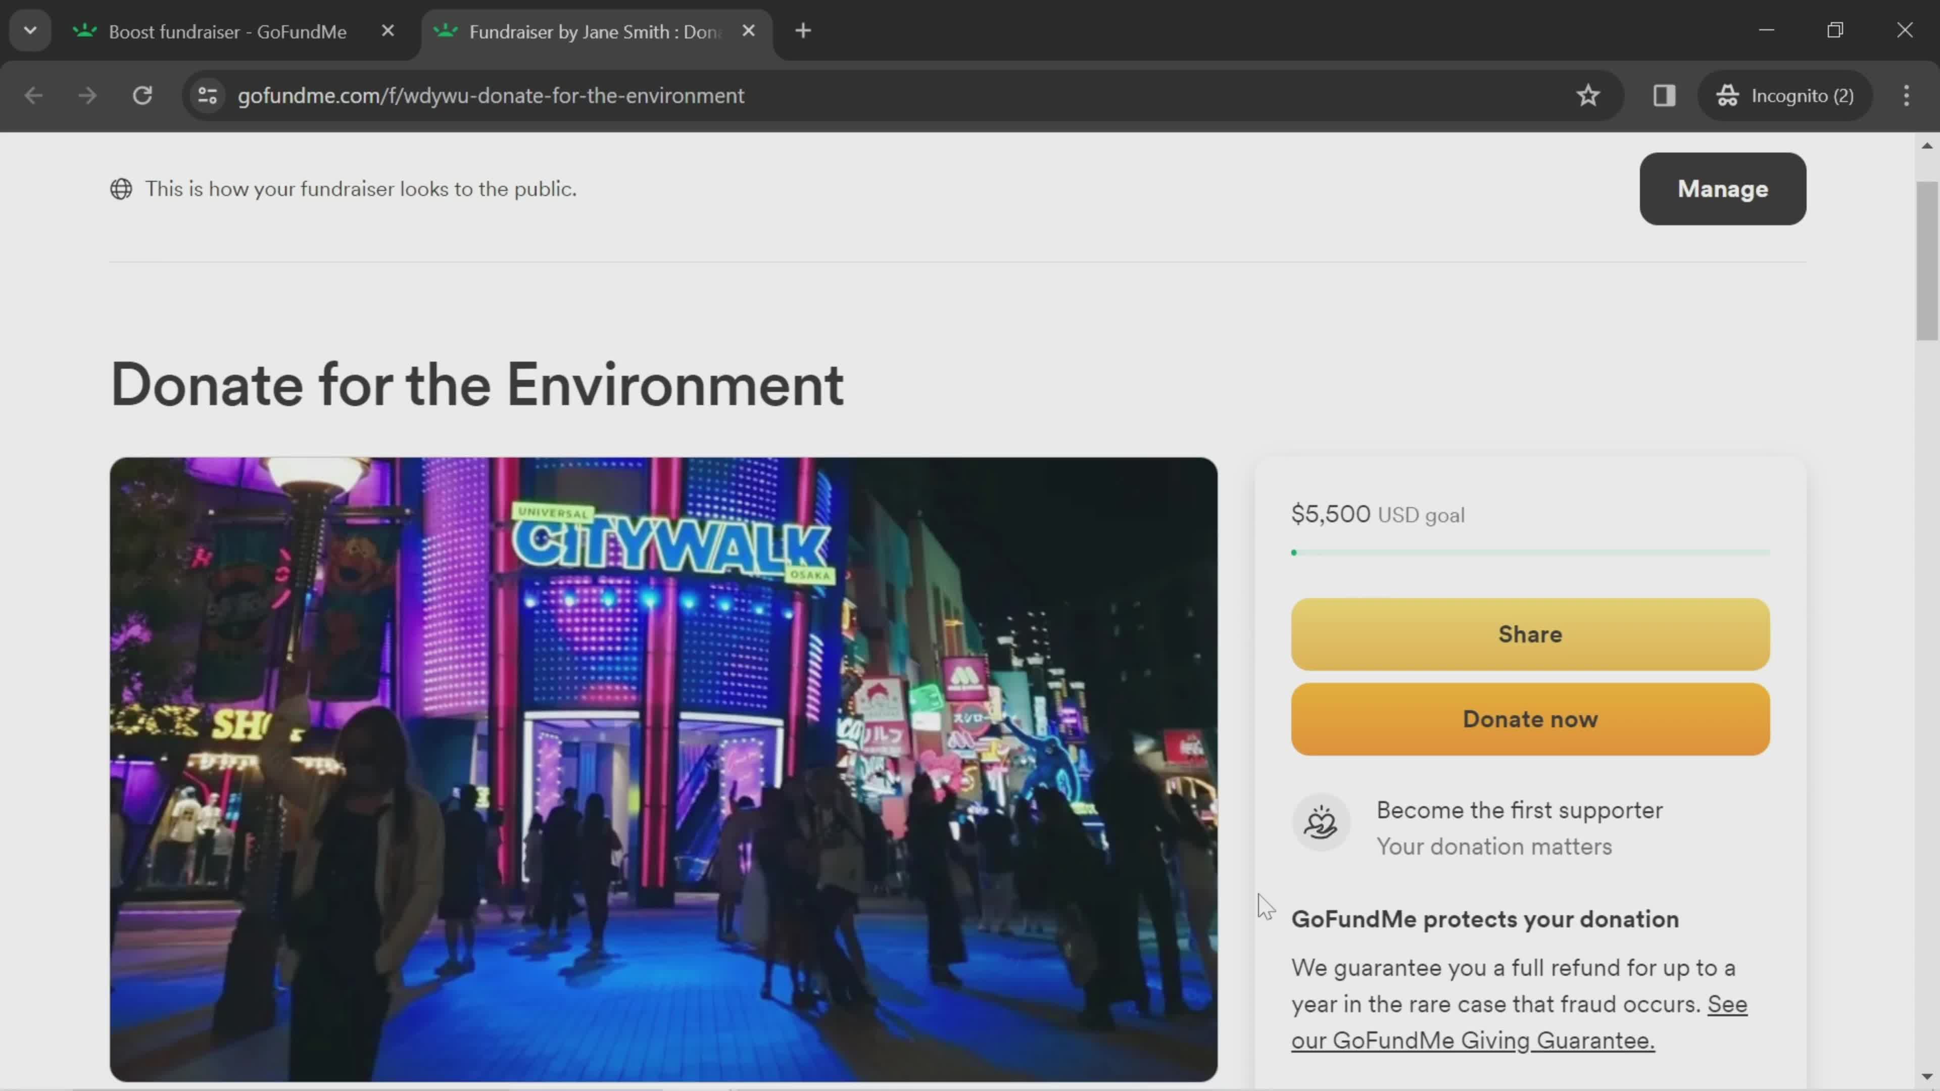Click the Your donation matters text
1940x1091 pixels.
click(1494, 847)
